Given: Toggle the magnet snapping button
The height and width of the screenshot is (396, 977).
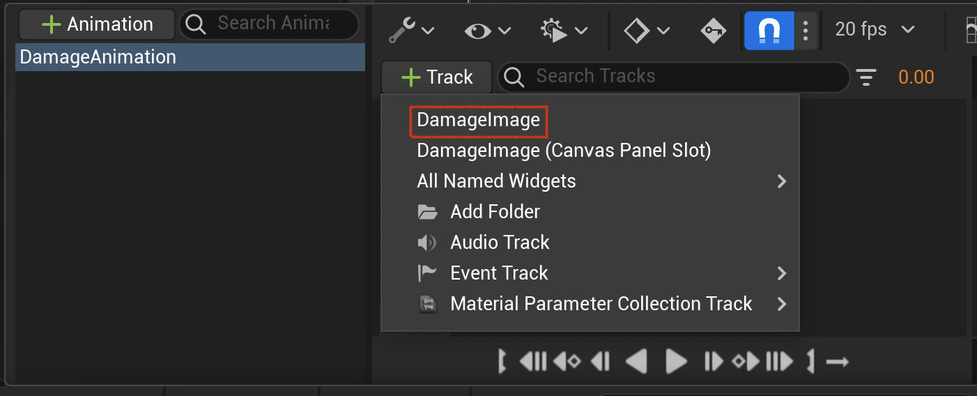Looking at the screenshot, I should (x=769, y=30).
